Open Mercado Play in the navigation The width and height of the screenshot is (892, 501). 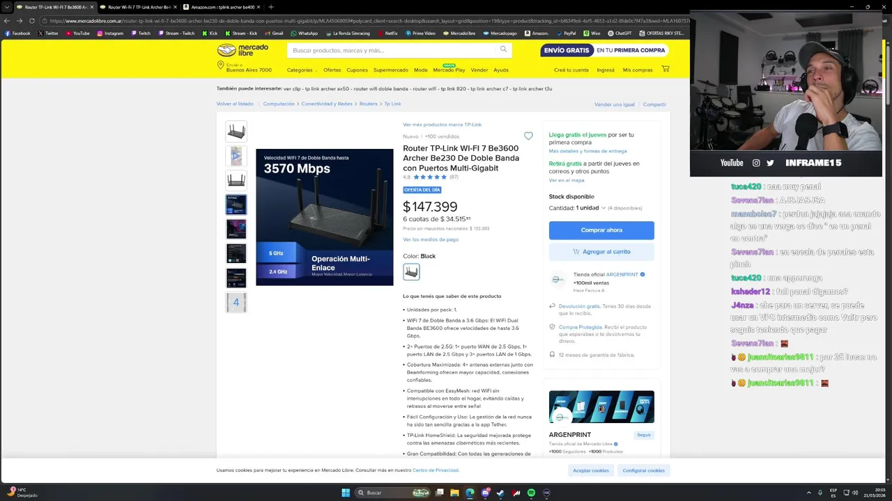449,70
